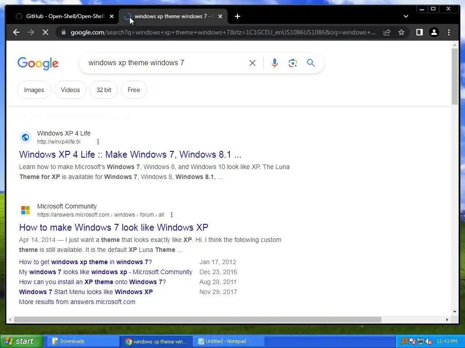Click the scroll left arrow

(x=10, y=319)
